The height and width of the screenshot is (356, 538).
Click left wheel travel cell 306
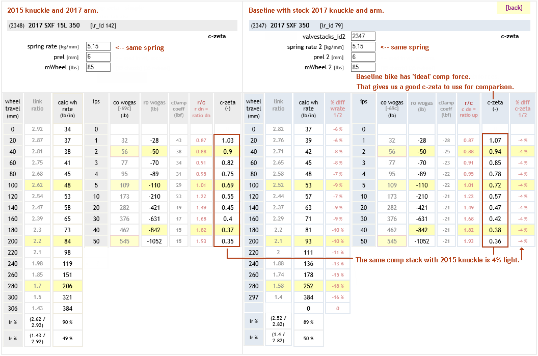click(13, 308)
